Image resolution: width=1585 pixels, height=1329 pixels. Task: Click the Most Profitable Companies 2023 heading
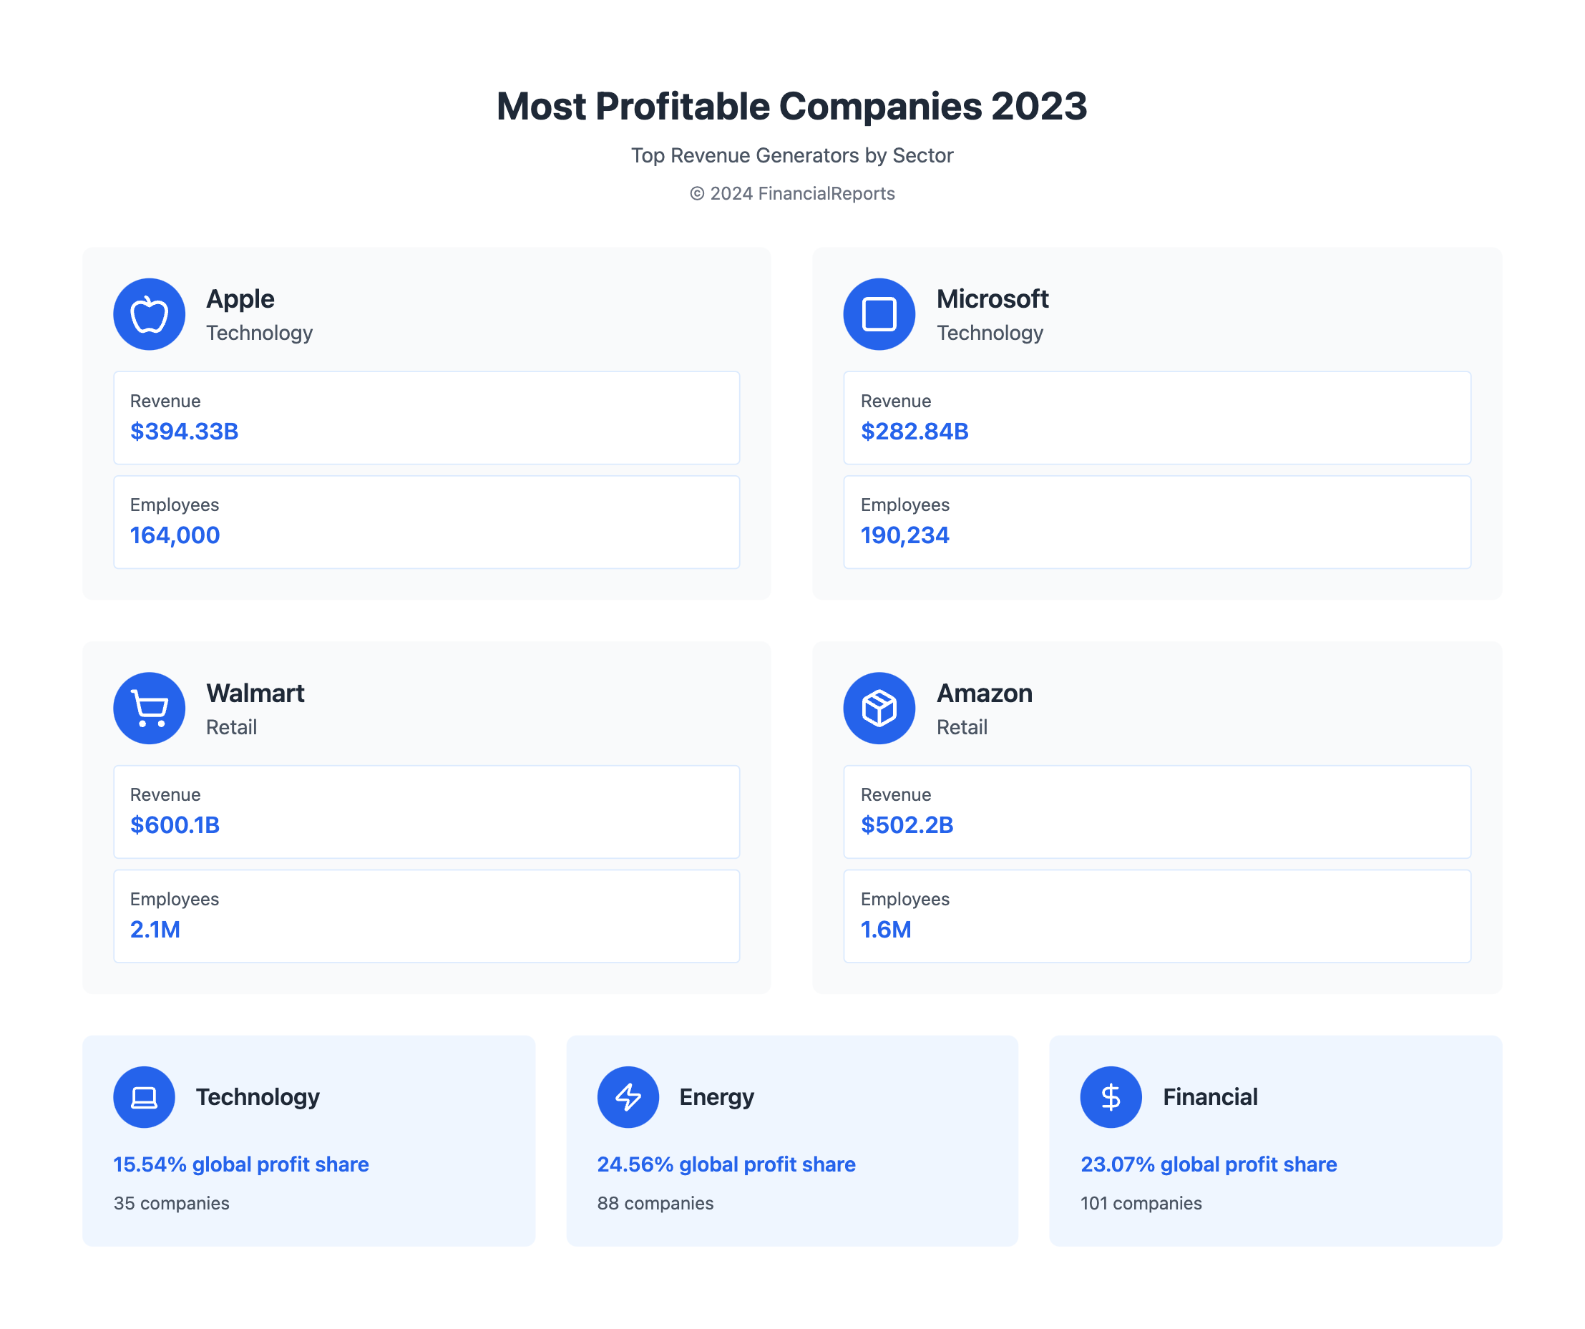tap(791, 106)
